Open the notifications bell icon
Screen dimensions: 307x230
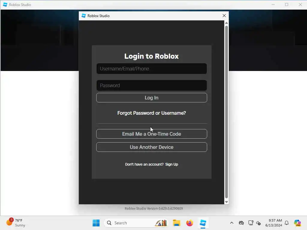(x=287, y=223)
